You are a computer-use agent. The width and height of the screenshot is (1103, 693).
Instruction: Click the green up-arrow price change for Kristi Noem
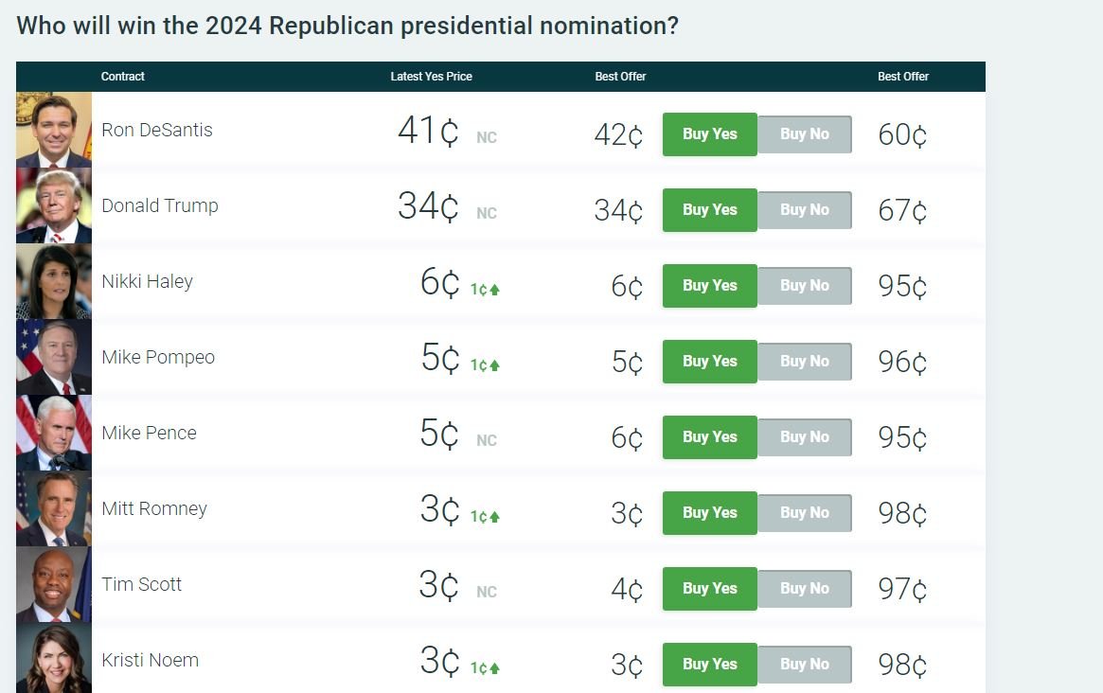click(486, 667)
